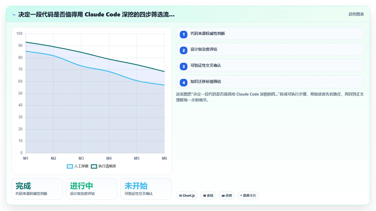Click the card title heading text
Image resolution: width=376 pixels, height=211 pixels.
pos(96,14)
